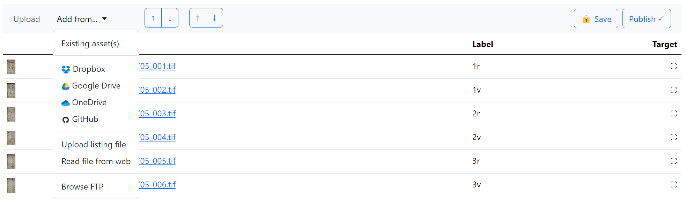The width and height of the screenshot is (686, 200).
Task: Click the move down arrow button
Action: 170,18
